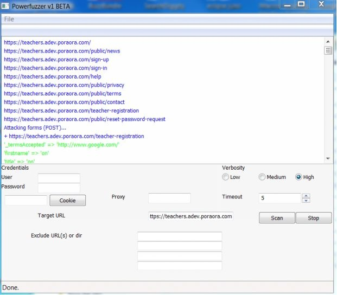
Task: Click /teacher-registration URL without plus prefix
Action: (x=71, y=111)
